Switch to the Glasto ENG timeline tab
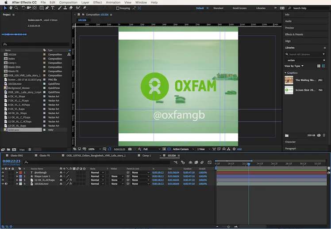 pyautogui.click(x=17, y=156)
